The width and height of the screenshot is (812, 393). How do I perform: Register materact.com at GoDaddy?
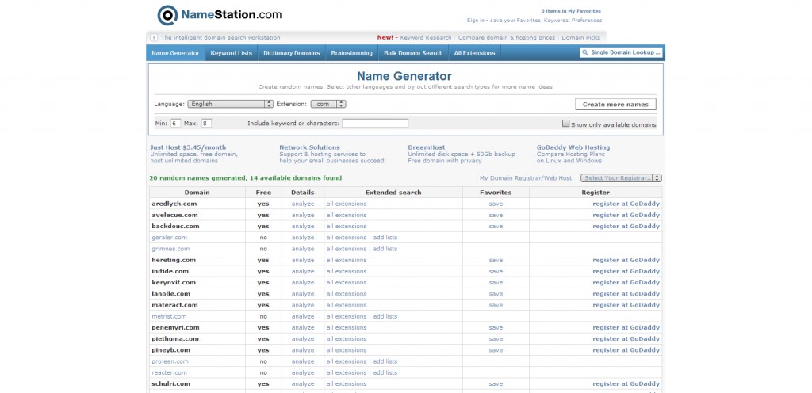click(x=626, y=305)
